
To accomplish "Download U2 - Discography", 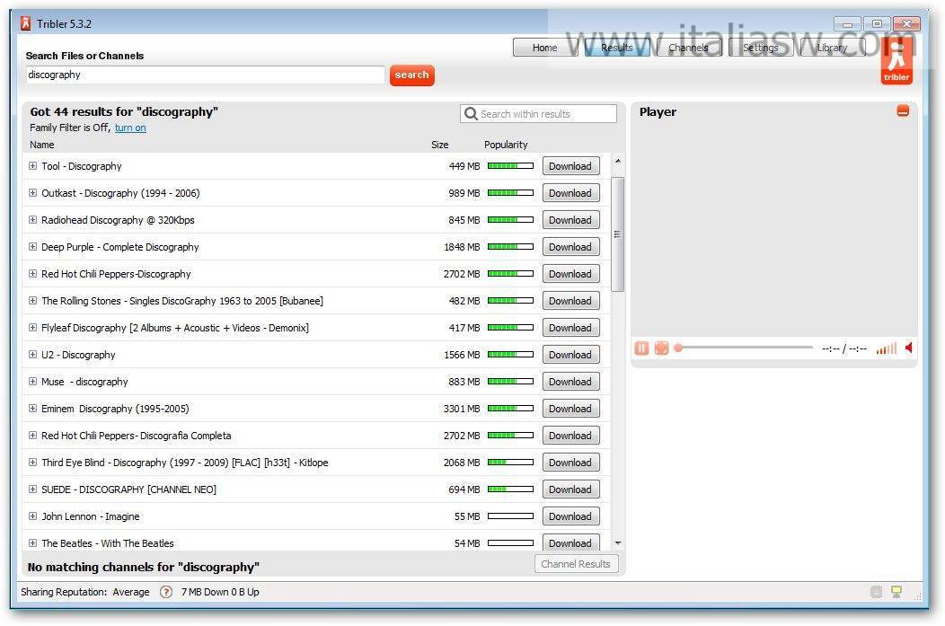I will point(570,355).
